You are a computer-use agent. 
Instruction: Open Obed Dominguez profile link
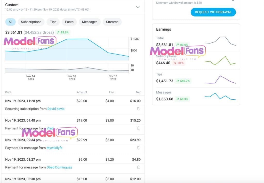pyautogui.click(x=59, y=167)
